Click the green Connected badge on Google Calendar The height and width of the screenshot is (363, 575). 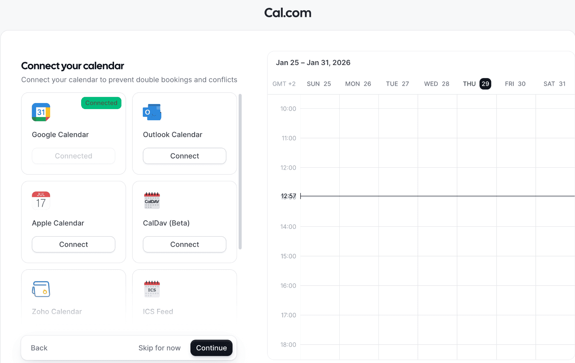click(x=101, y=103)
